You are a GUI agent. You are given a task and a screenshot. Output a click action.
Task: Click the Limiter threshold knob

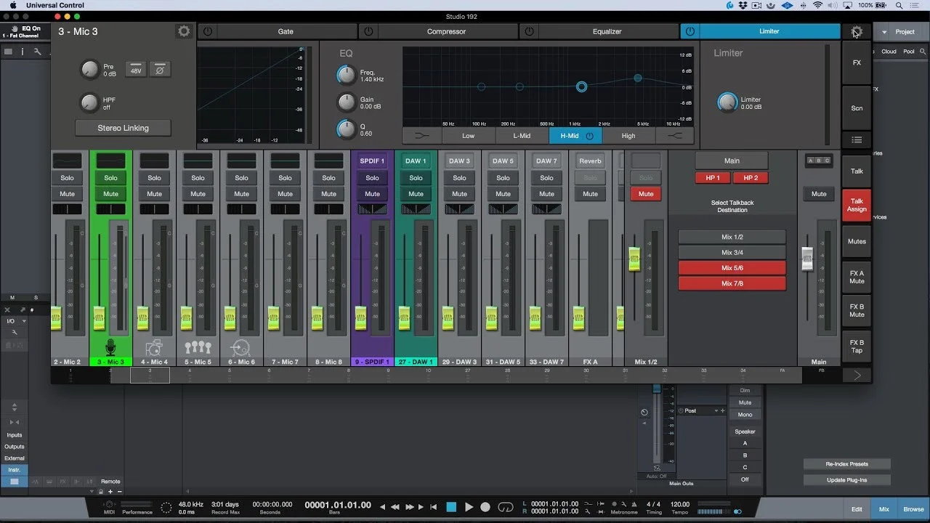coord(727,102)
